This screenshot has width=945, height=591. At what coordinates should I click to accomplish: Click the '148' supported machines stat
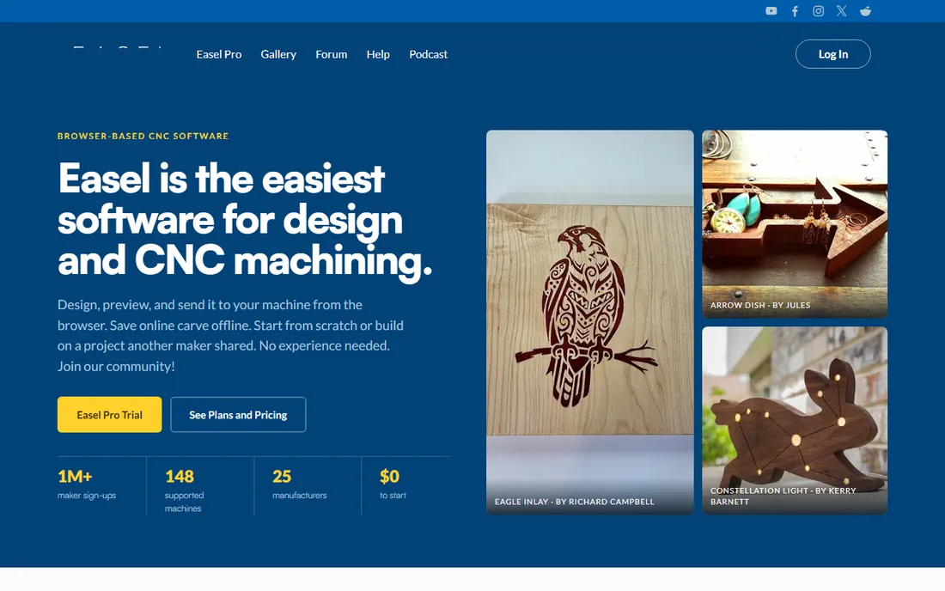[185, 490]
